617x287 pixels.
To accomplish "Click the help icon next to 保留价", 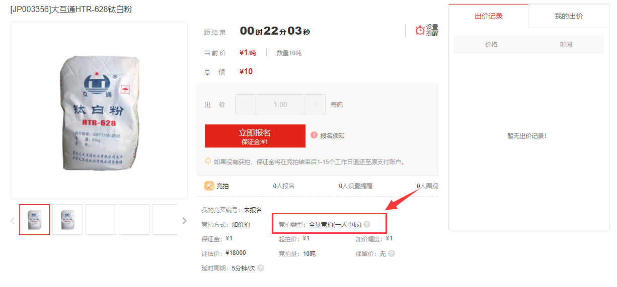I will pyautogui.click(x=392, y=253).
